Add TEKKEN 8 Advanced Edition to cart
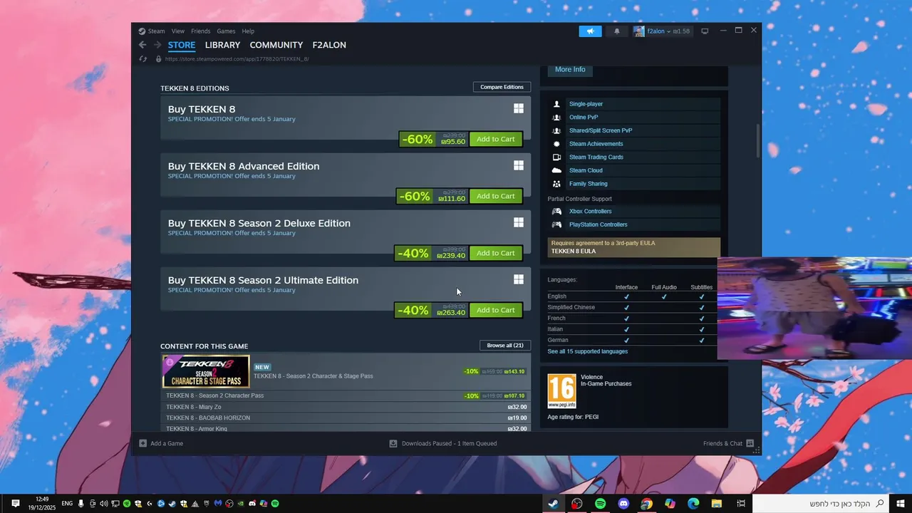 pos(495,196)
